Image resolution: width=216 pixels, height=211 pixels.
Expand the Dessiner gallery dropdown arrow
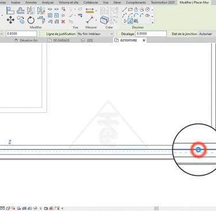153,22
